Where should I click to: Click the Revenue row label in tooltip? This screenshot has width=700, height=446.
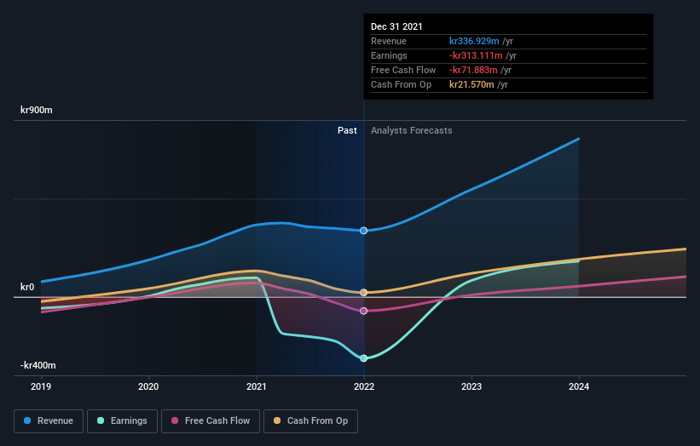pyautogui.click(x=389, y=41)
